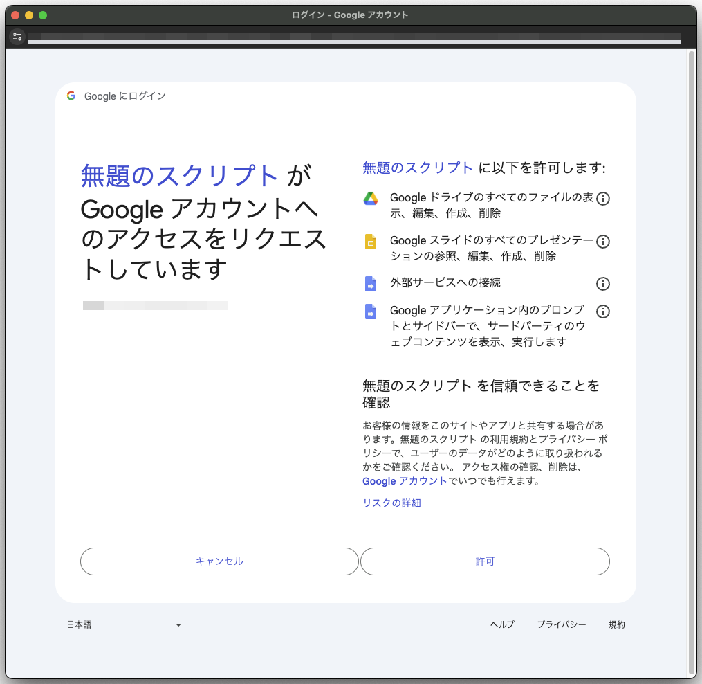Click info icon beside Google Slides permission
This screenshot has height=684, width=702.
602,242
